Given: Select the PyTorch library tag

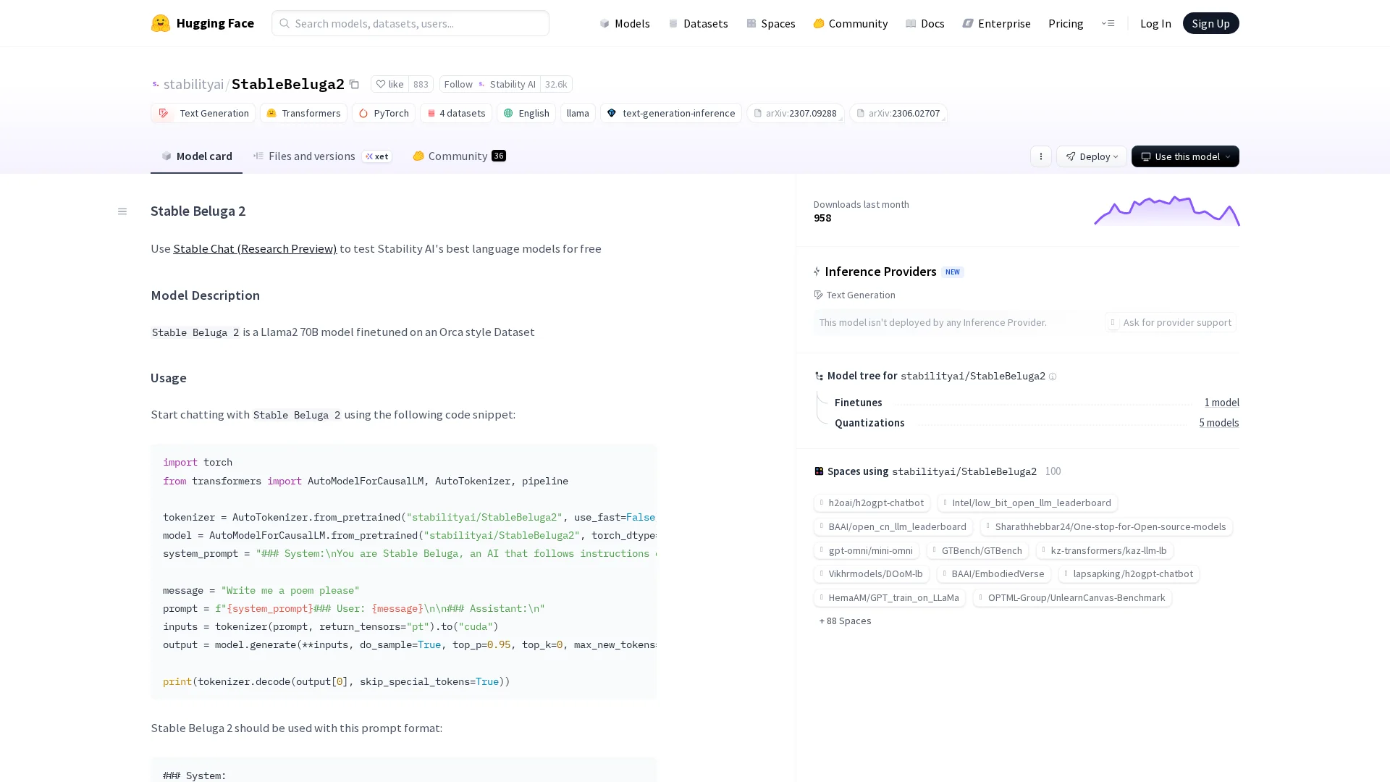Looking at the screenshot, I should 383,113.
